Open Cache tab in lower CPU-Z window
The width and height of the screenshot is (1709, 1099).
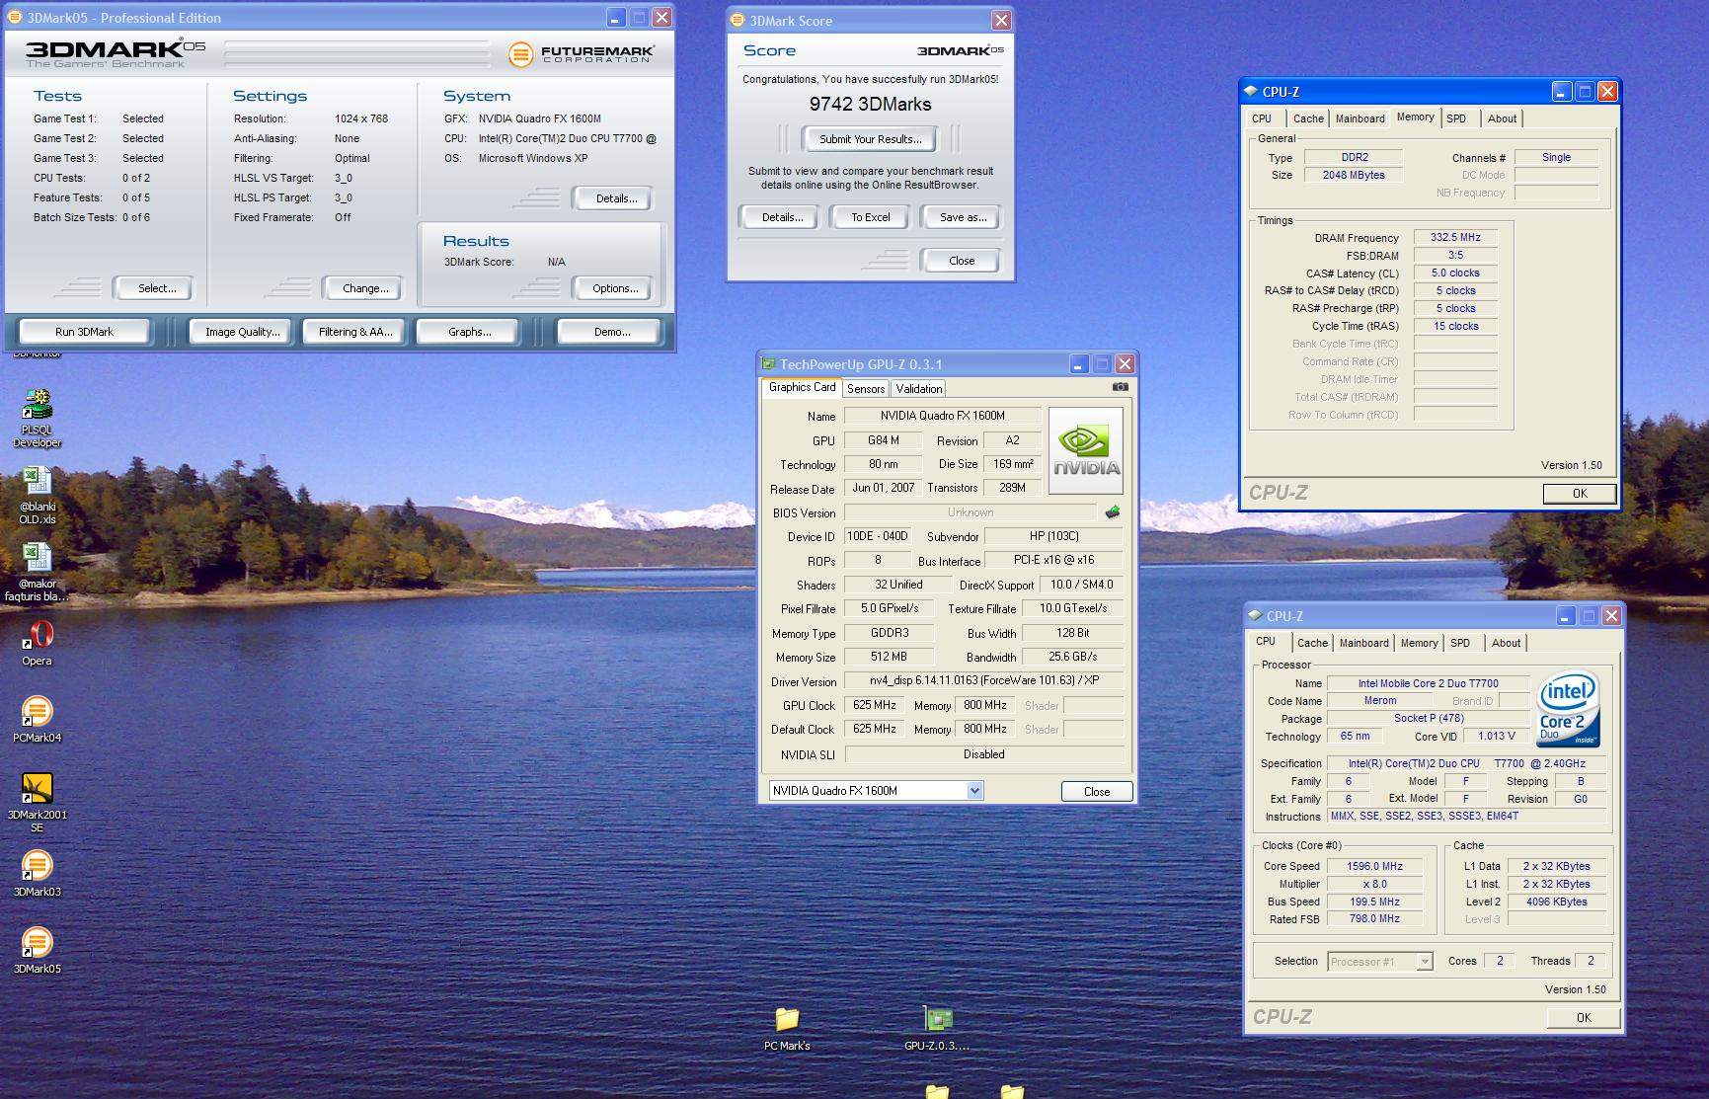(1312, 643)
